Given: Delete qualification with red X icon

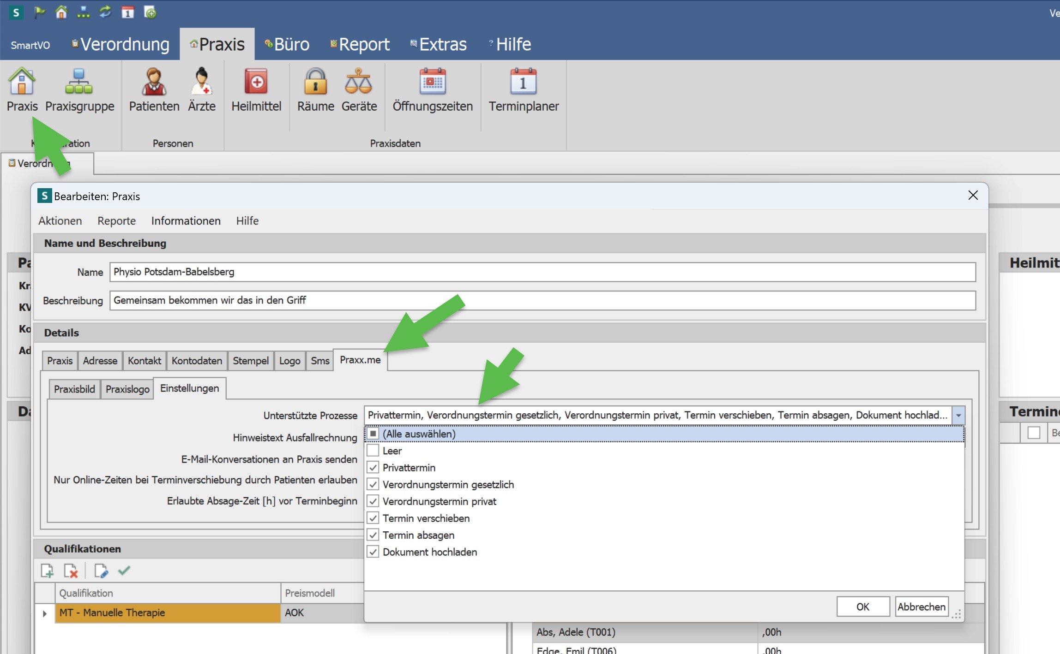Looking at the screenshot, I should (x=71, y=571).
